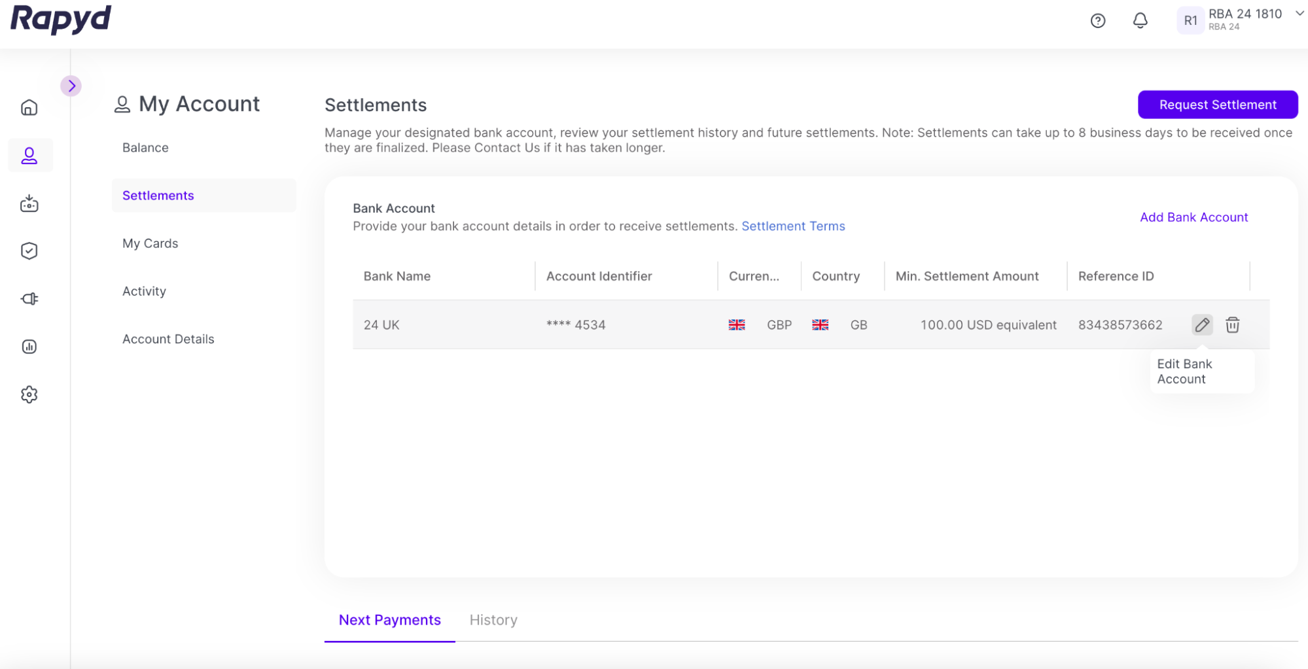
Task: Click the Request Settlement button
Action: pos(1217,105)
